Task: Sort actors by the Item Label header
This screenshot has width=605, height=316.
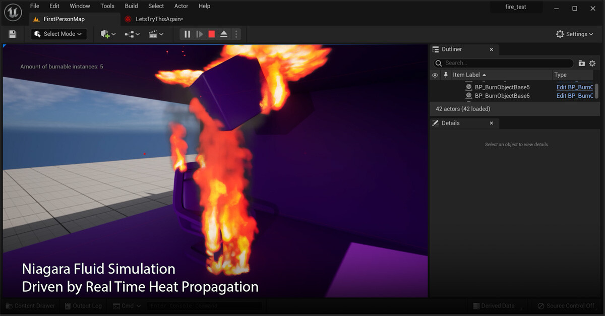Action: (466, 75)
